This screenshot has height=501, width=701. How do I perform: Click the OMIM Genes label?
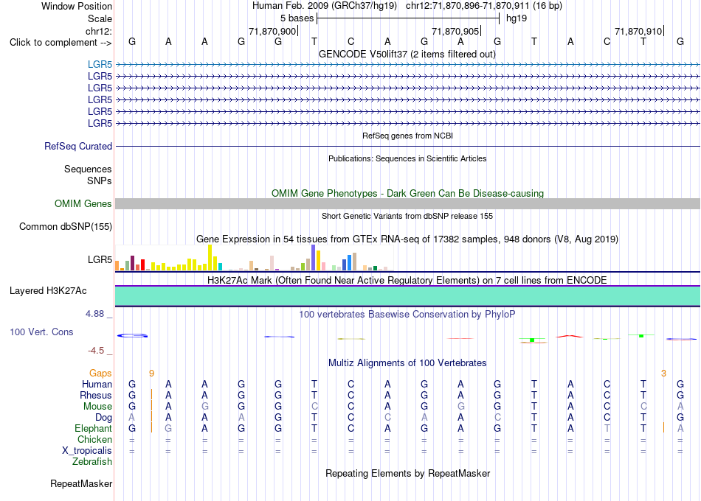pyautogui.click(x=83, y=203)
